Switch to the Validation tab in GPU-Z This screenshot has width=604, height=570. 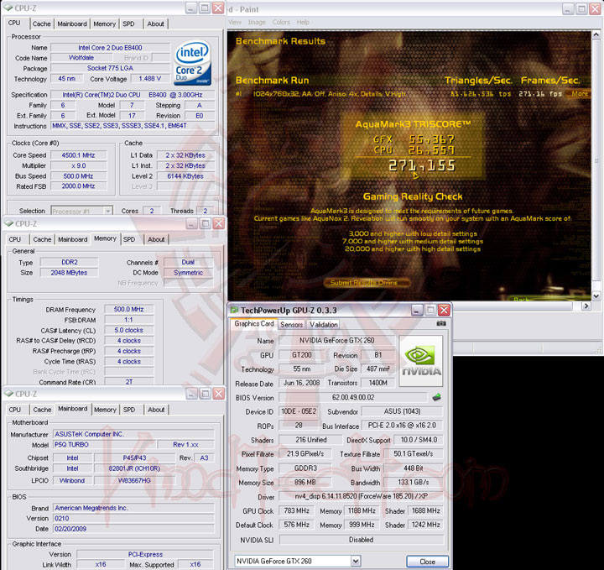324,325
